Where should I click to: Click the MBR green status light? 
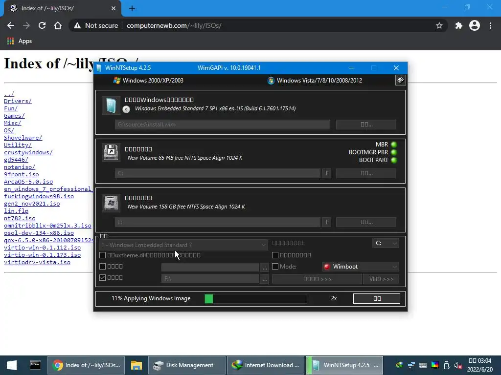point(394,145)
